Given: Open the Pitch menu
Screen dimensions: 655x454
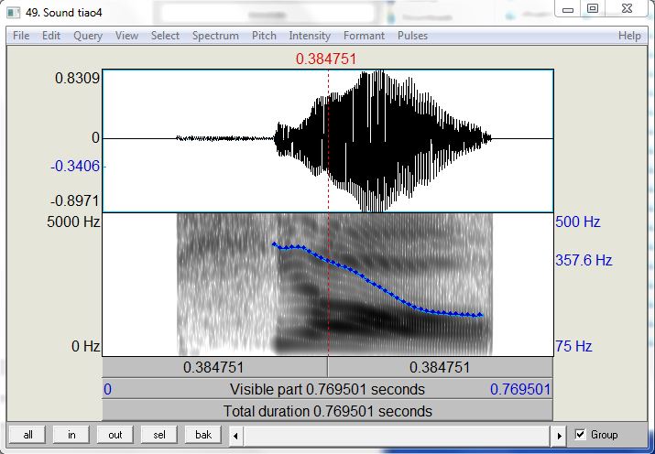Looking at the screenshot, I should coord(264,36).
